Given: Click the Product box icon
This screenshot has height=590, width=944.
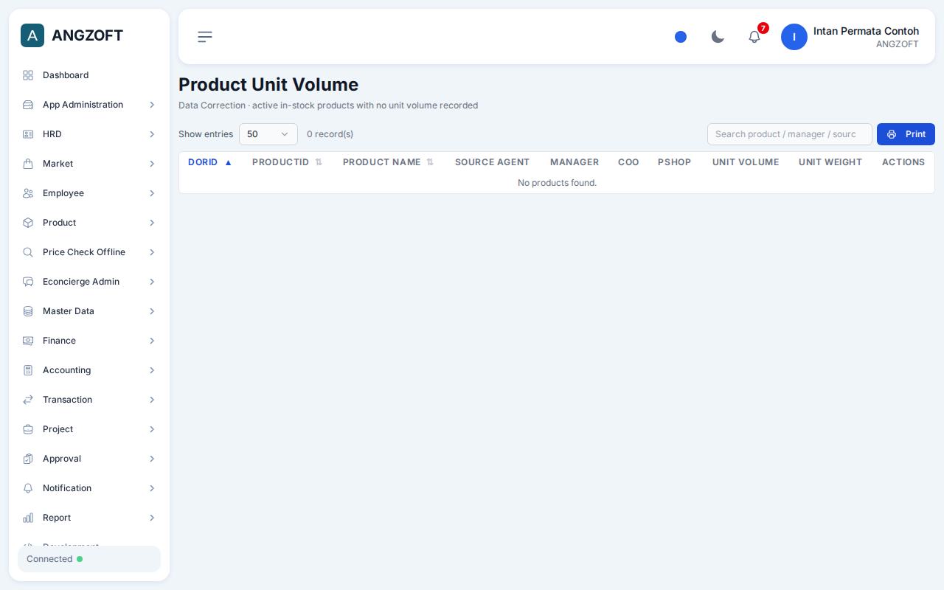Looking at the screenshot, I should point(28,223).
